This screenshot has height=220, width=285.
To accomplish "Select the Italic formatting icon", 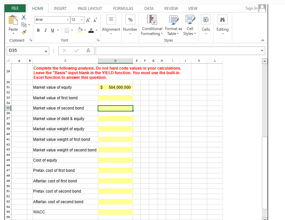I will click(46, 30).
